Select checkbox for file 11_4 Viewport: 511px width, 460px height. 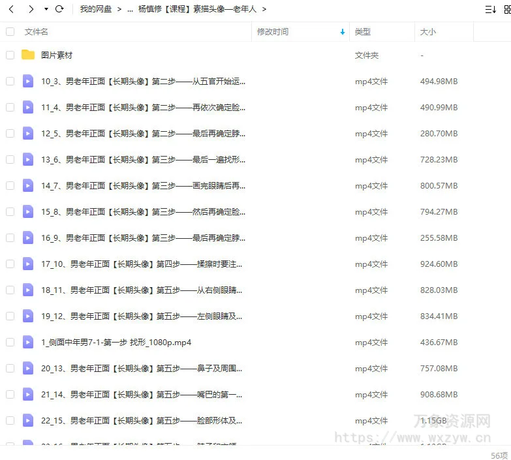pos(10,107)
